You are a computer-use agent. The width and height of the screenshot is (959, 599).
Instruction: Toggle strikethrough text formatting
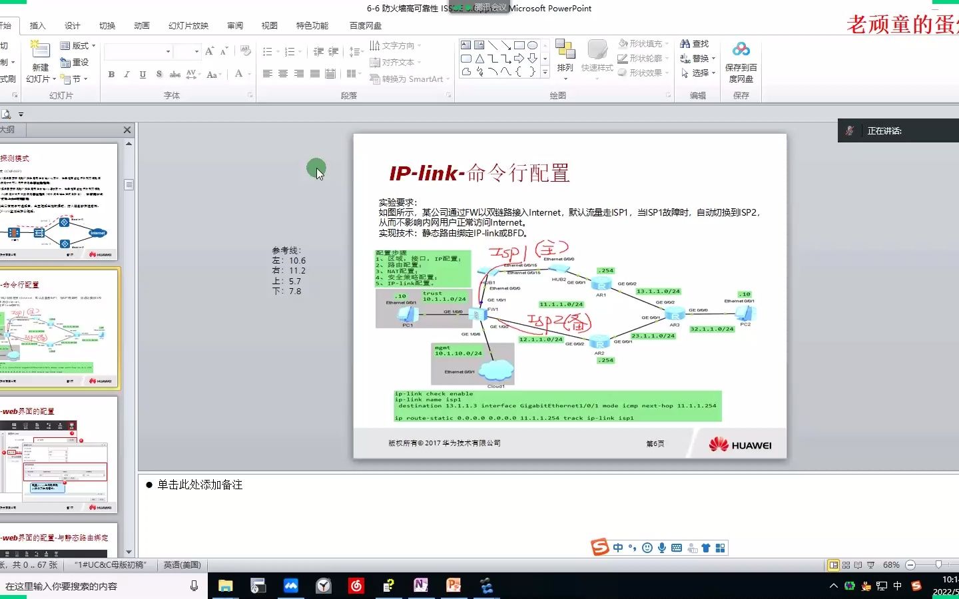pos(174,75)
